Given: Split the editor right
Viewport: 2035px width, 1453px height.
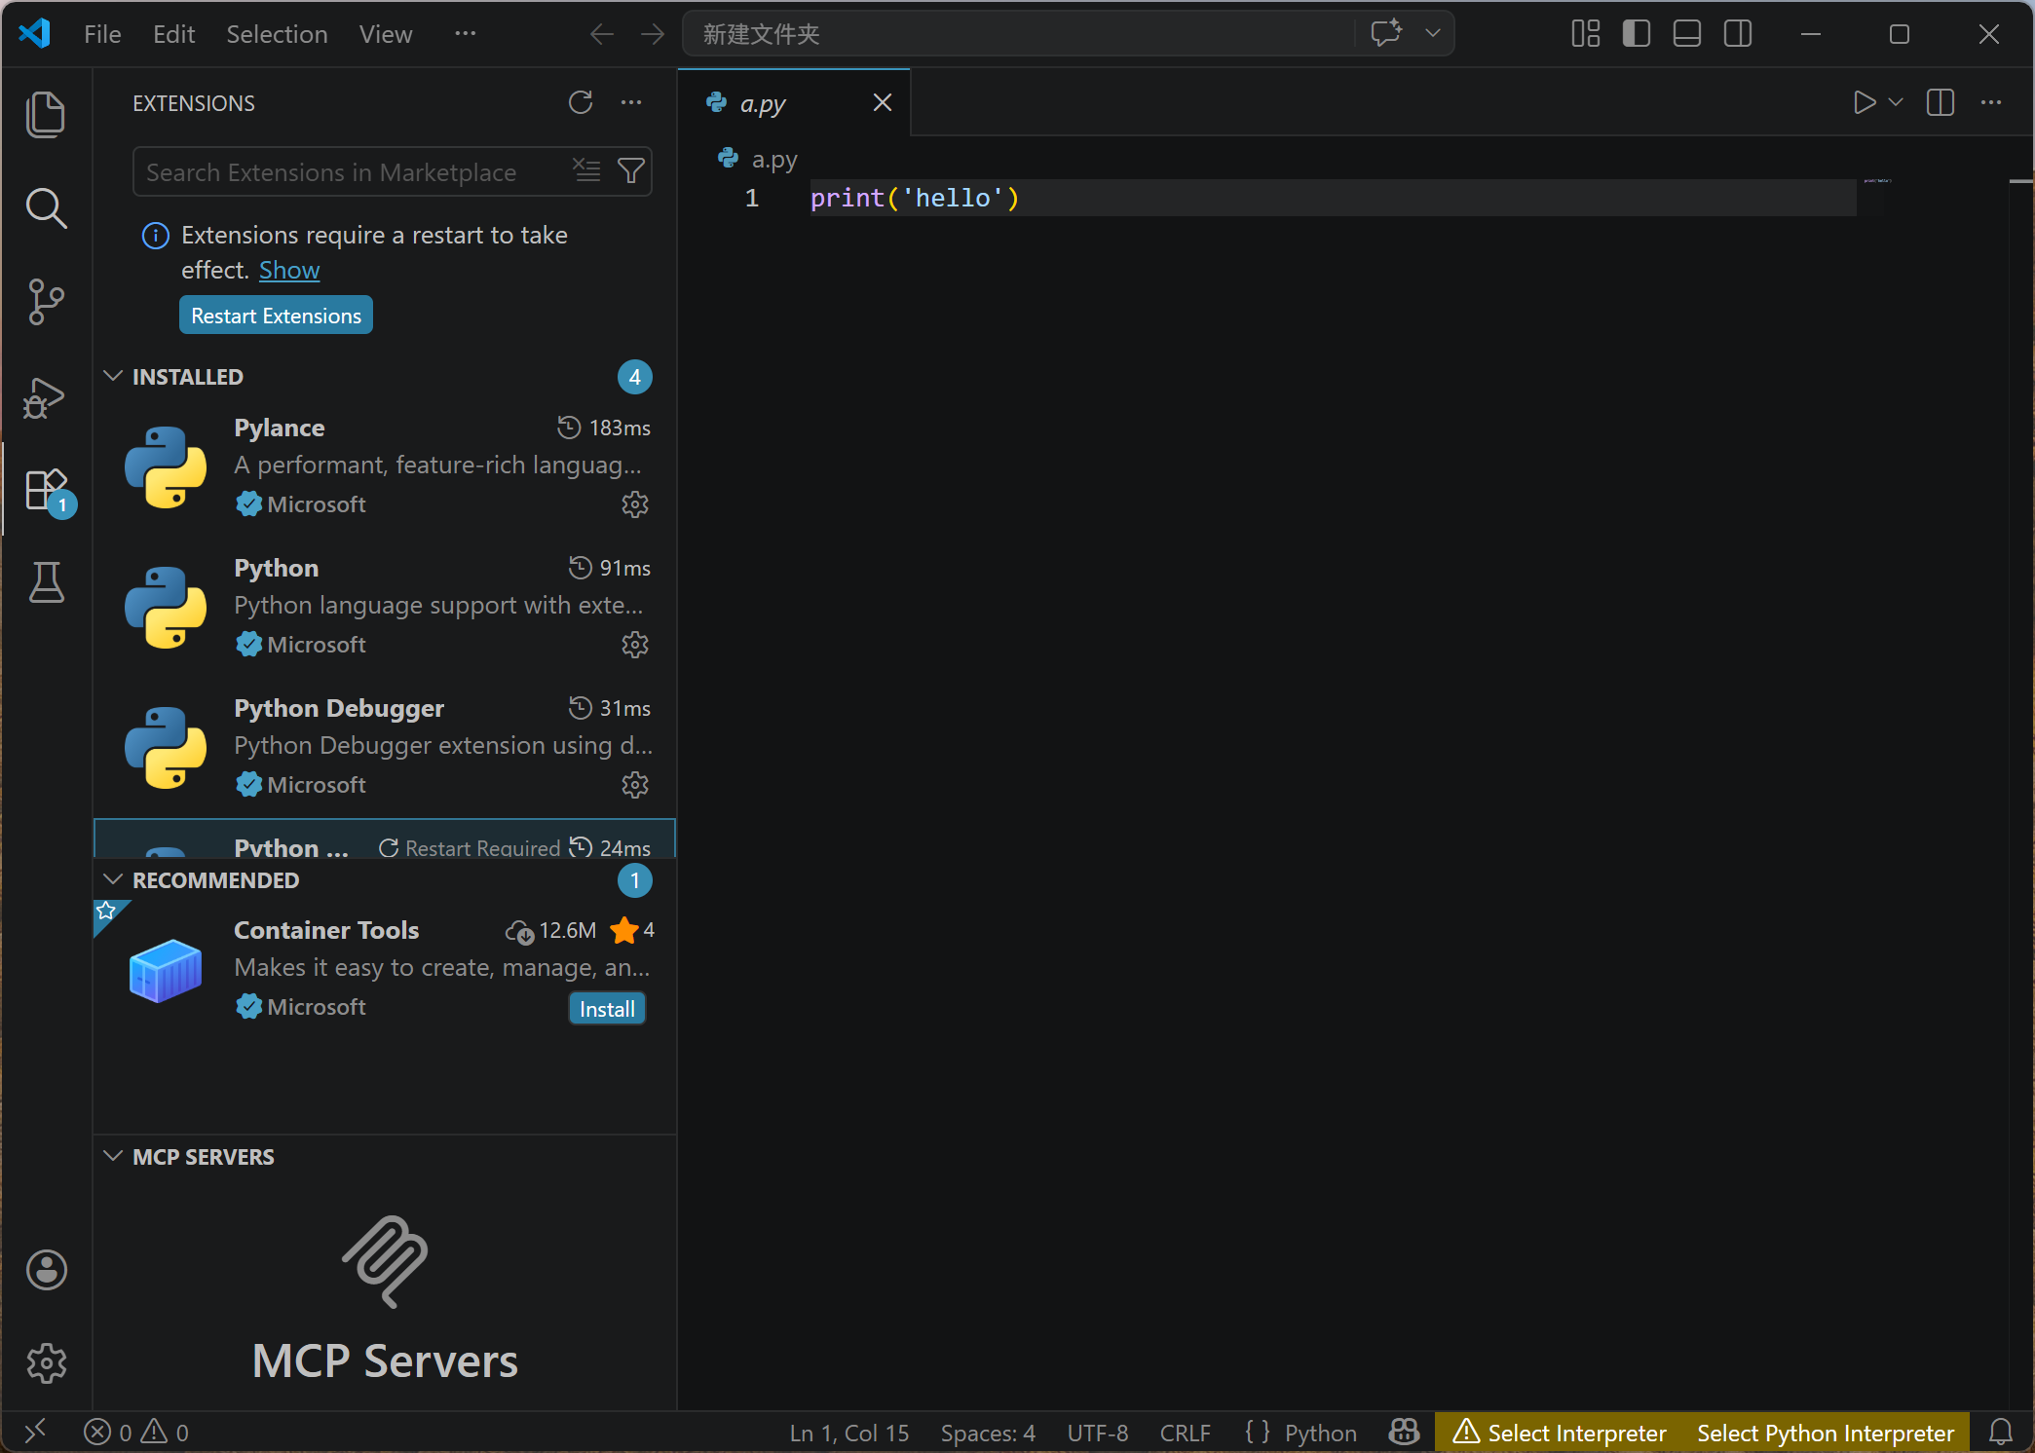Looking at the screenshot, I should (x=1941, y=102).
